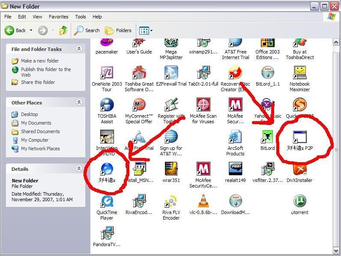Collapse the Other Places panel
341x256 pixels.
79,102
